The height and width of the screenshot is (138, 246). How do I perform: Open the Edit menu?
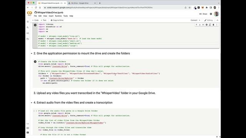pyautogui.click(x=40, y=16)
